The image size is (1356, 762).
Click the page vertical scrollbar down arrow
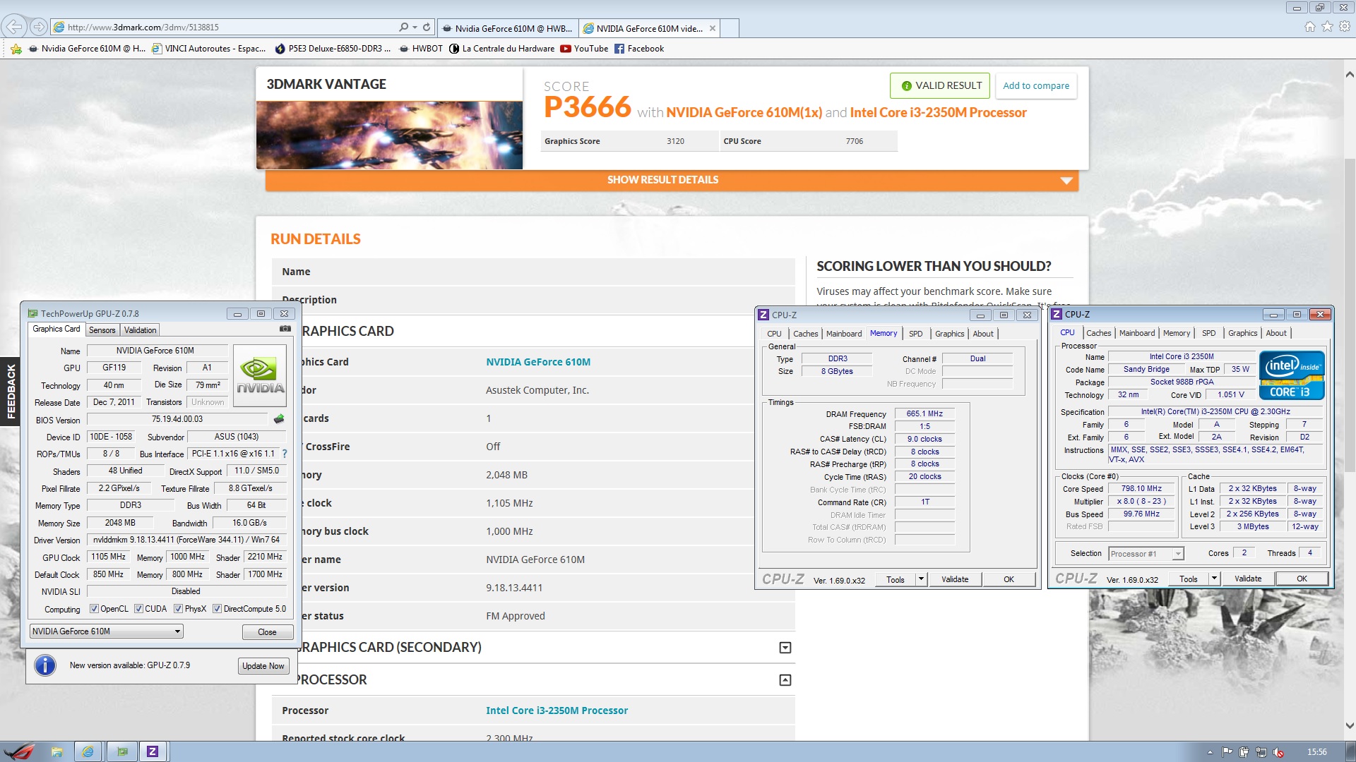point(1349,725)
